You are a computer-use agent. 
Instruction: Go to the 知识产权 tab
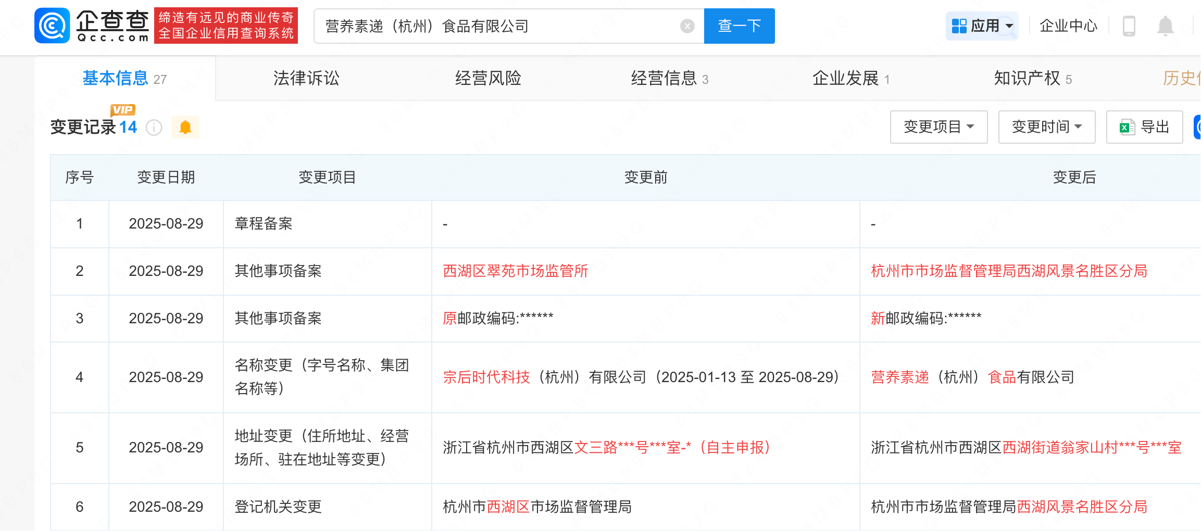pyautogui.click(x=1033, y=79)
